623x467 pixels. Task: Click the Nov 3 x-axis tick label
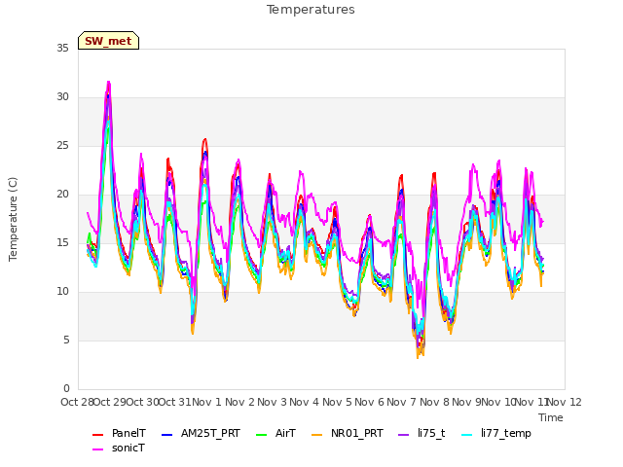272,402
